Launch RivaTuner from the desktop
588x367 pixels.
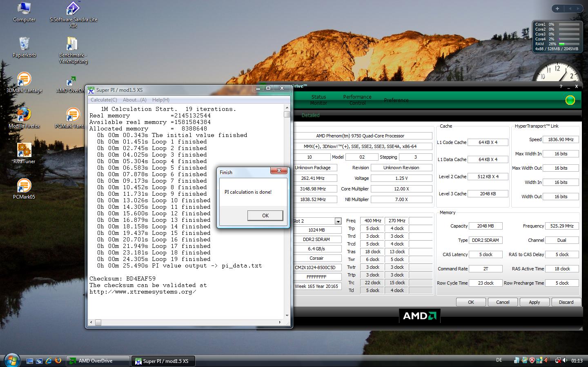24,154
